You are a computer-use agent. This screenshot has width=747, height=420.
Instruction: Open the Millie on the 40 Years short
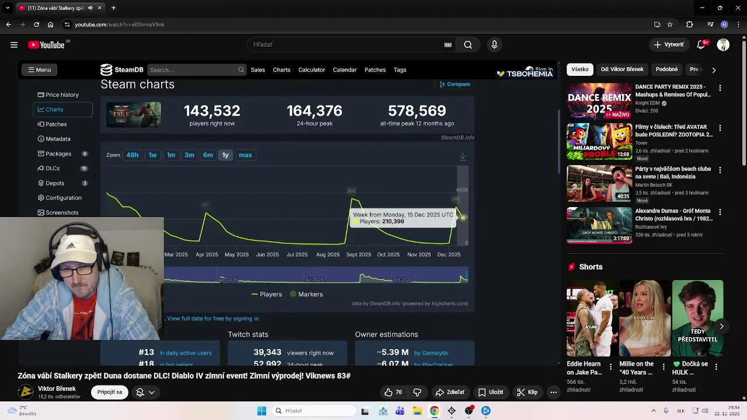tap(645, 318)
